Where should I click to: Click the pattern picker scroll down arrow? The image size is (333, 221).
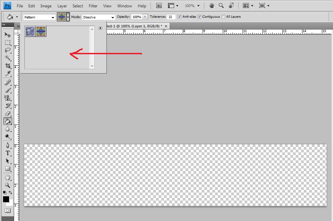(92, 66)
